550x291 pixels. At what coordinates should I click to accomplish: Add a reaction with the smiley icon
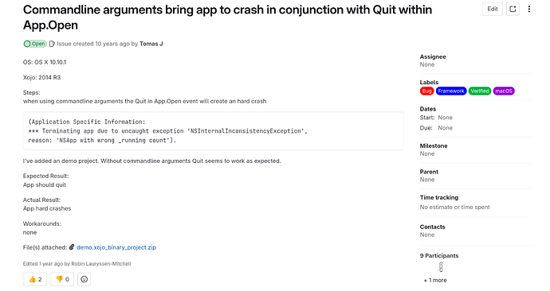[84, 279]
